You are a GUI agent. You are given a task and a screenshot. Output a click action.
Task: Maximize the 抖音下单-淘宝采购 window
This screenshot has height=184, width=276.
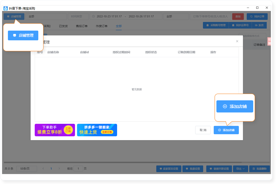point(257,8)
